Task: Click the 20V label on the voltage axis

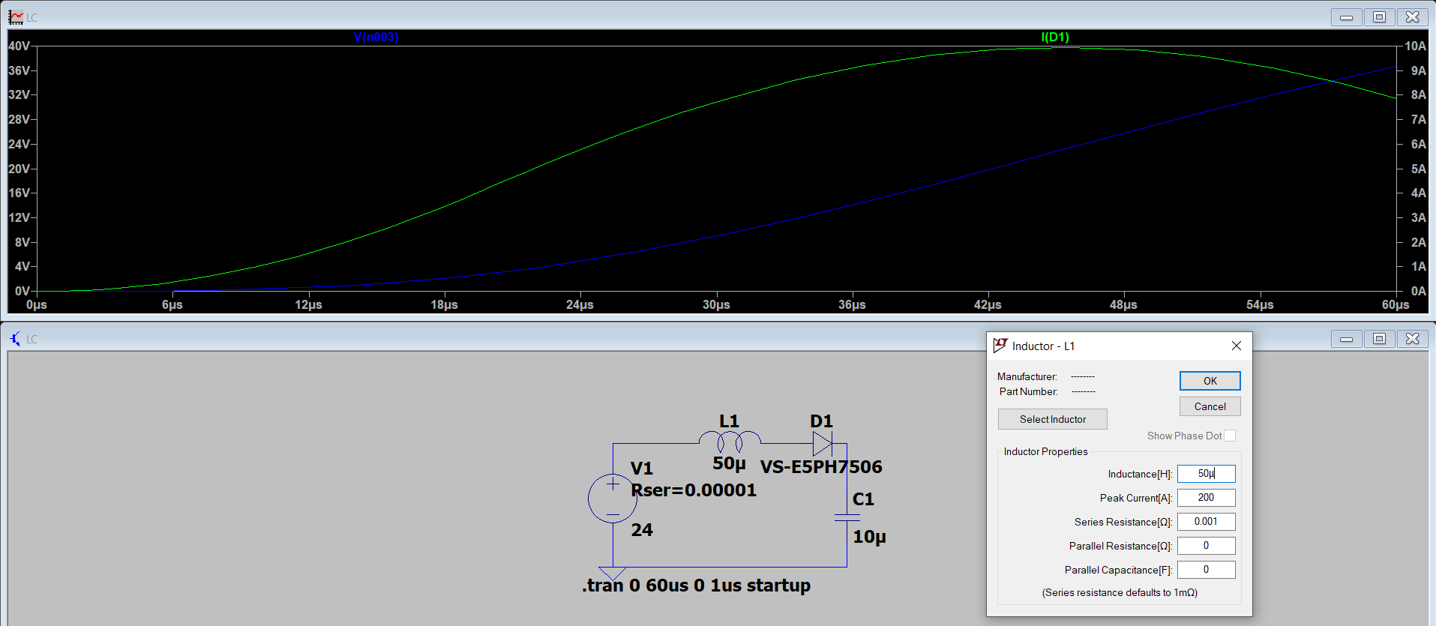Action: tap(19, 169)
